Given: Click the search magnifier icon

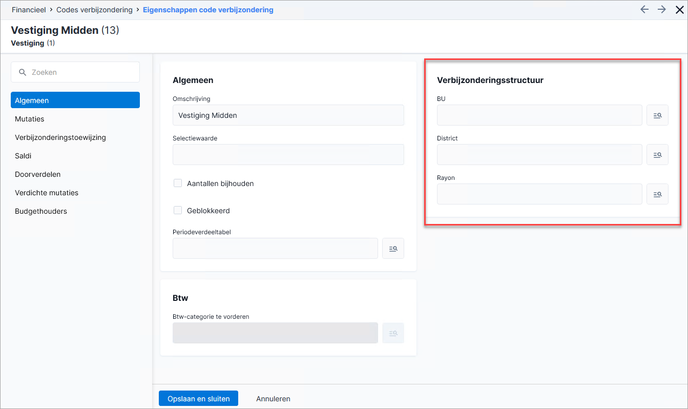Looking at the screenshot, I should tap(23, 72).
